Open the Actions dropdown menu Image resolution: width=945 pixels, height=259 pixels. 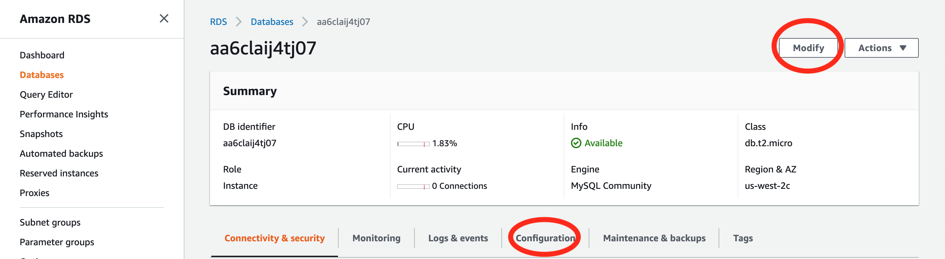click(881, 48)
